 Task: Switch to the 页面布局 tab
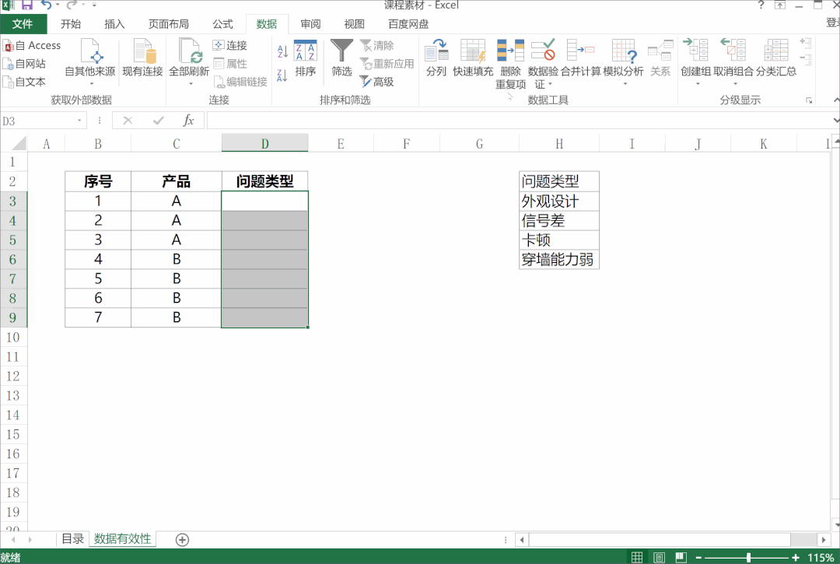coord(169,24)
